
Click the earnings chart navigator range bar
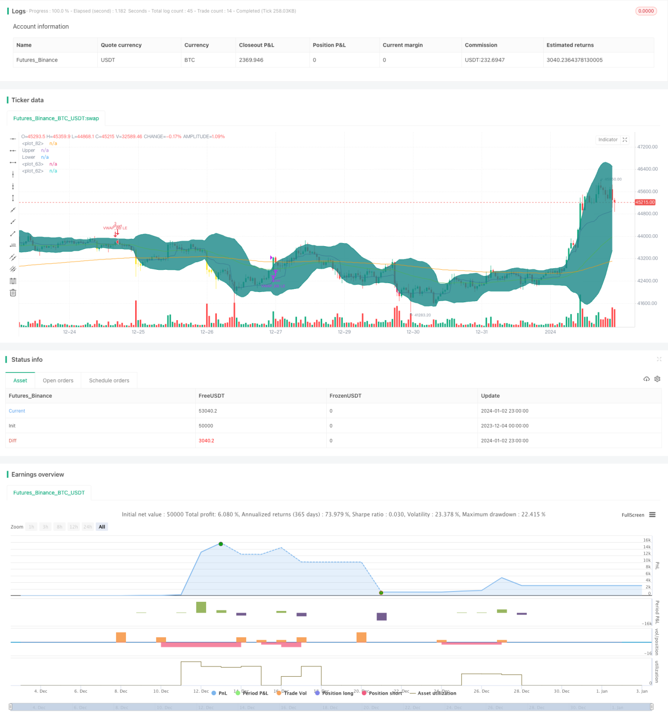click(331, 707)
